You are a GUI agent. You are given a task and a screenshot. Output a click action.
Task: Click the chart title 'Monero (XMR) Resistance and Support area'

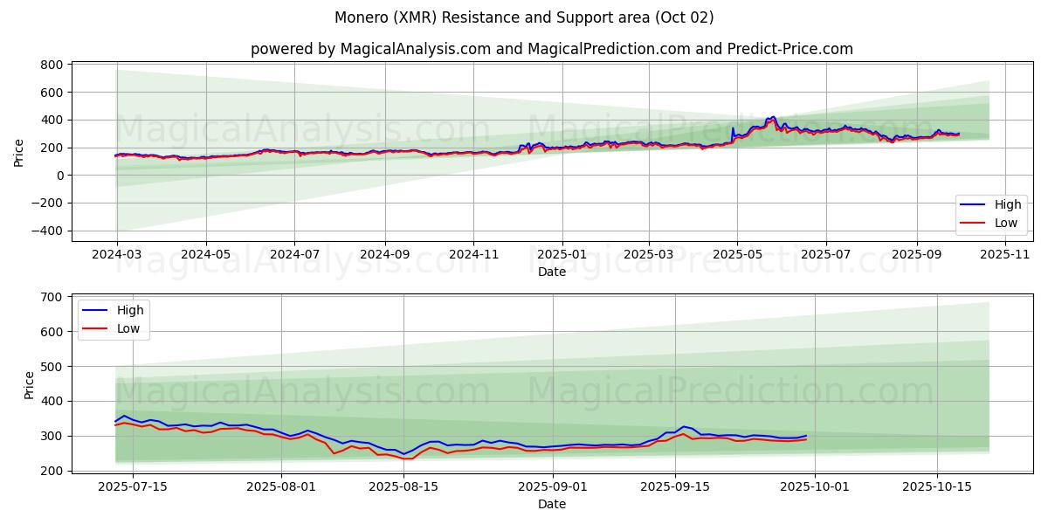coord(524,17)
